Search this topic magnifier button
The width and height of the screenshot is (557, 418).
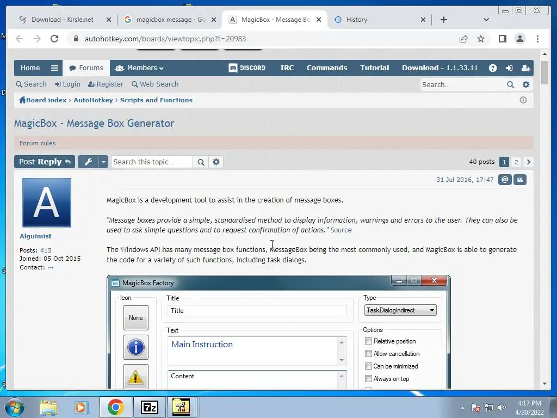tap(201, 162)
